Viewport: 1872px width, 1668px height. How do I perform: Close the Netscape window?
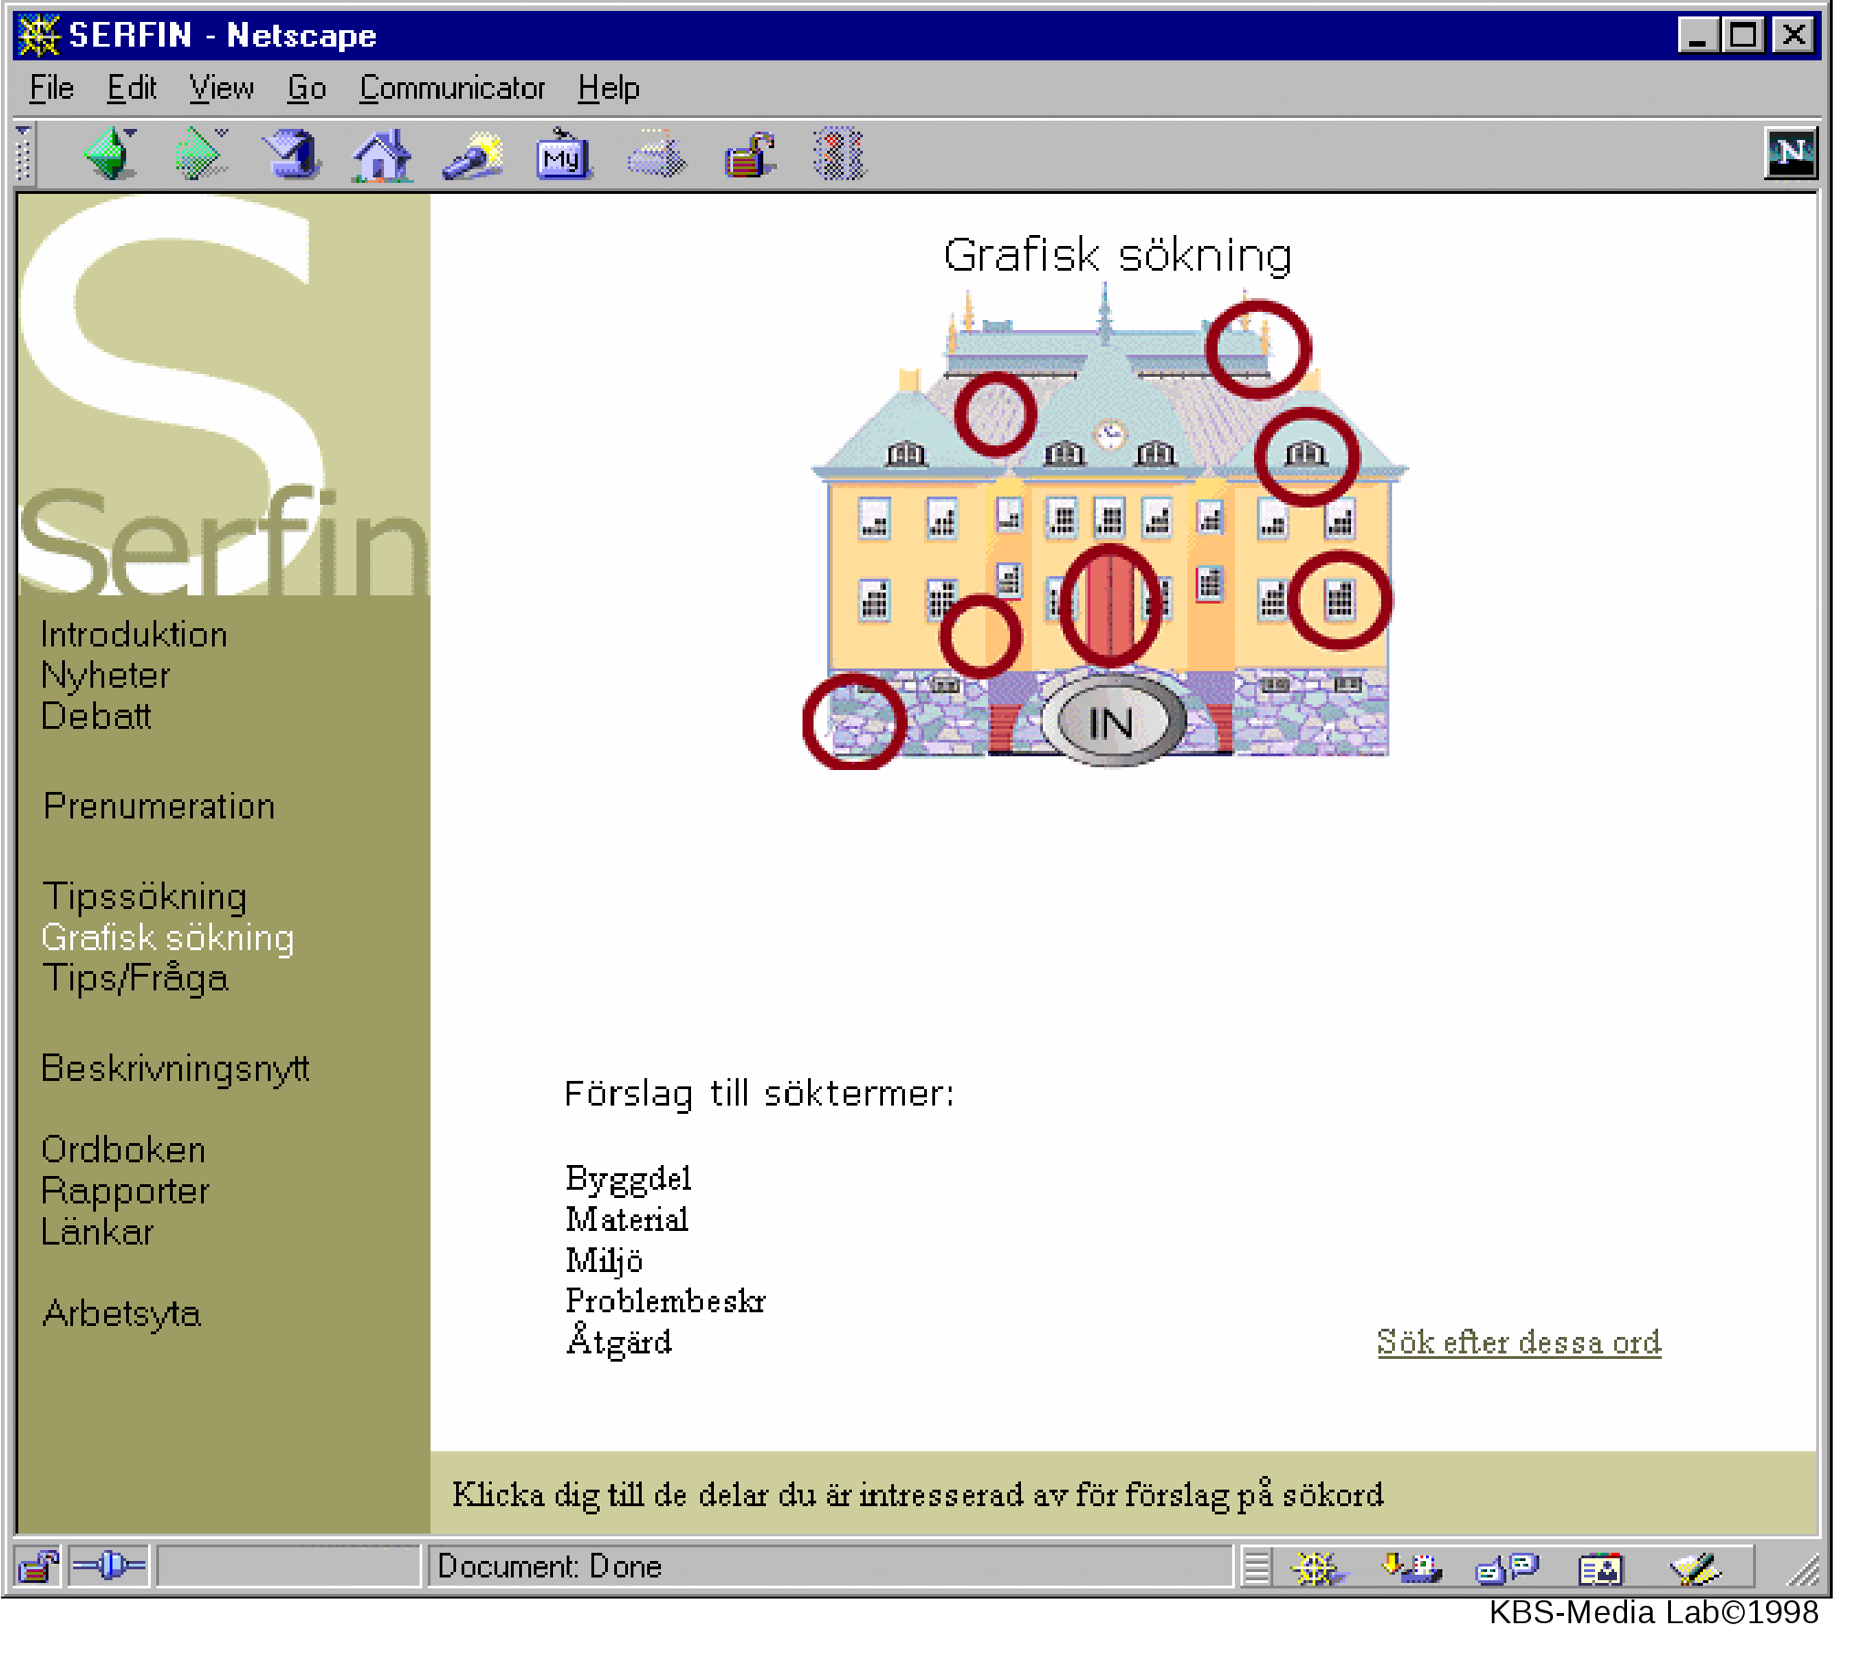(1795, 36)
